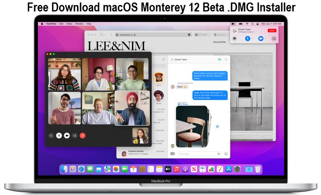Click the FaceTime camera status icon in menu bar
The width and height of the screenshot is (321, 195).
coord(233,24)
